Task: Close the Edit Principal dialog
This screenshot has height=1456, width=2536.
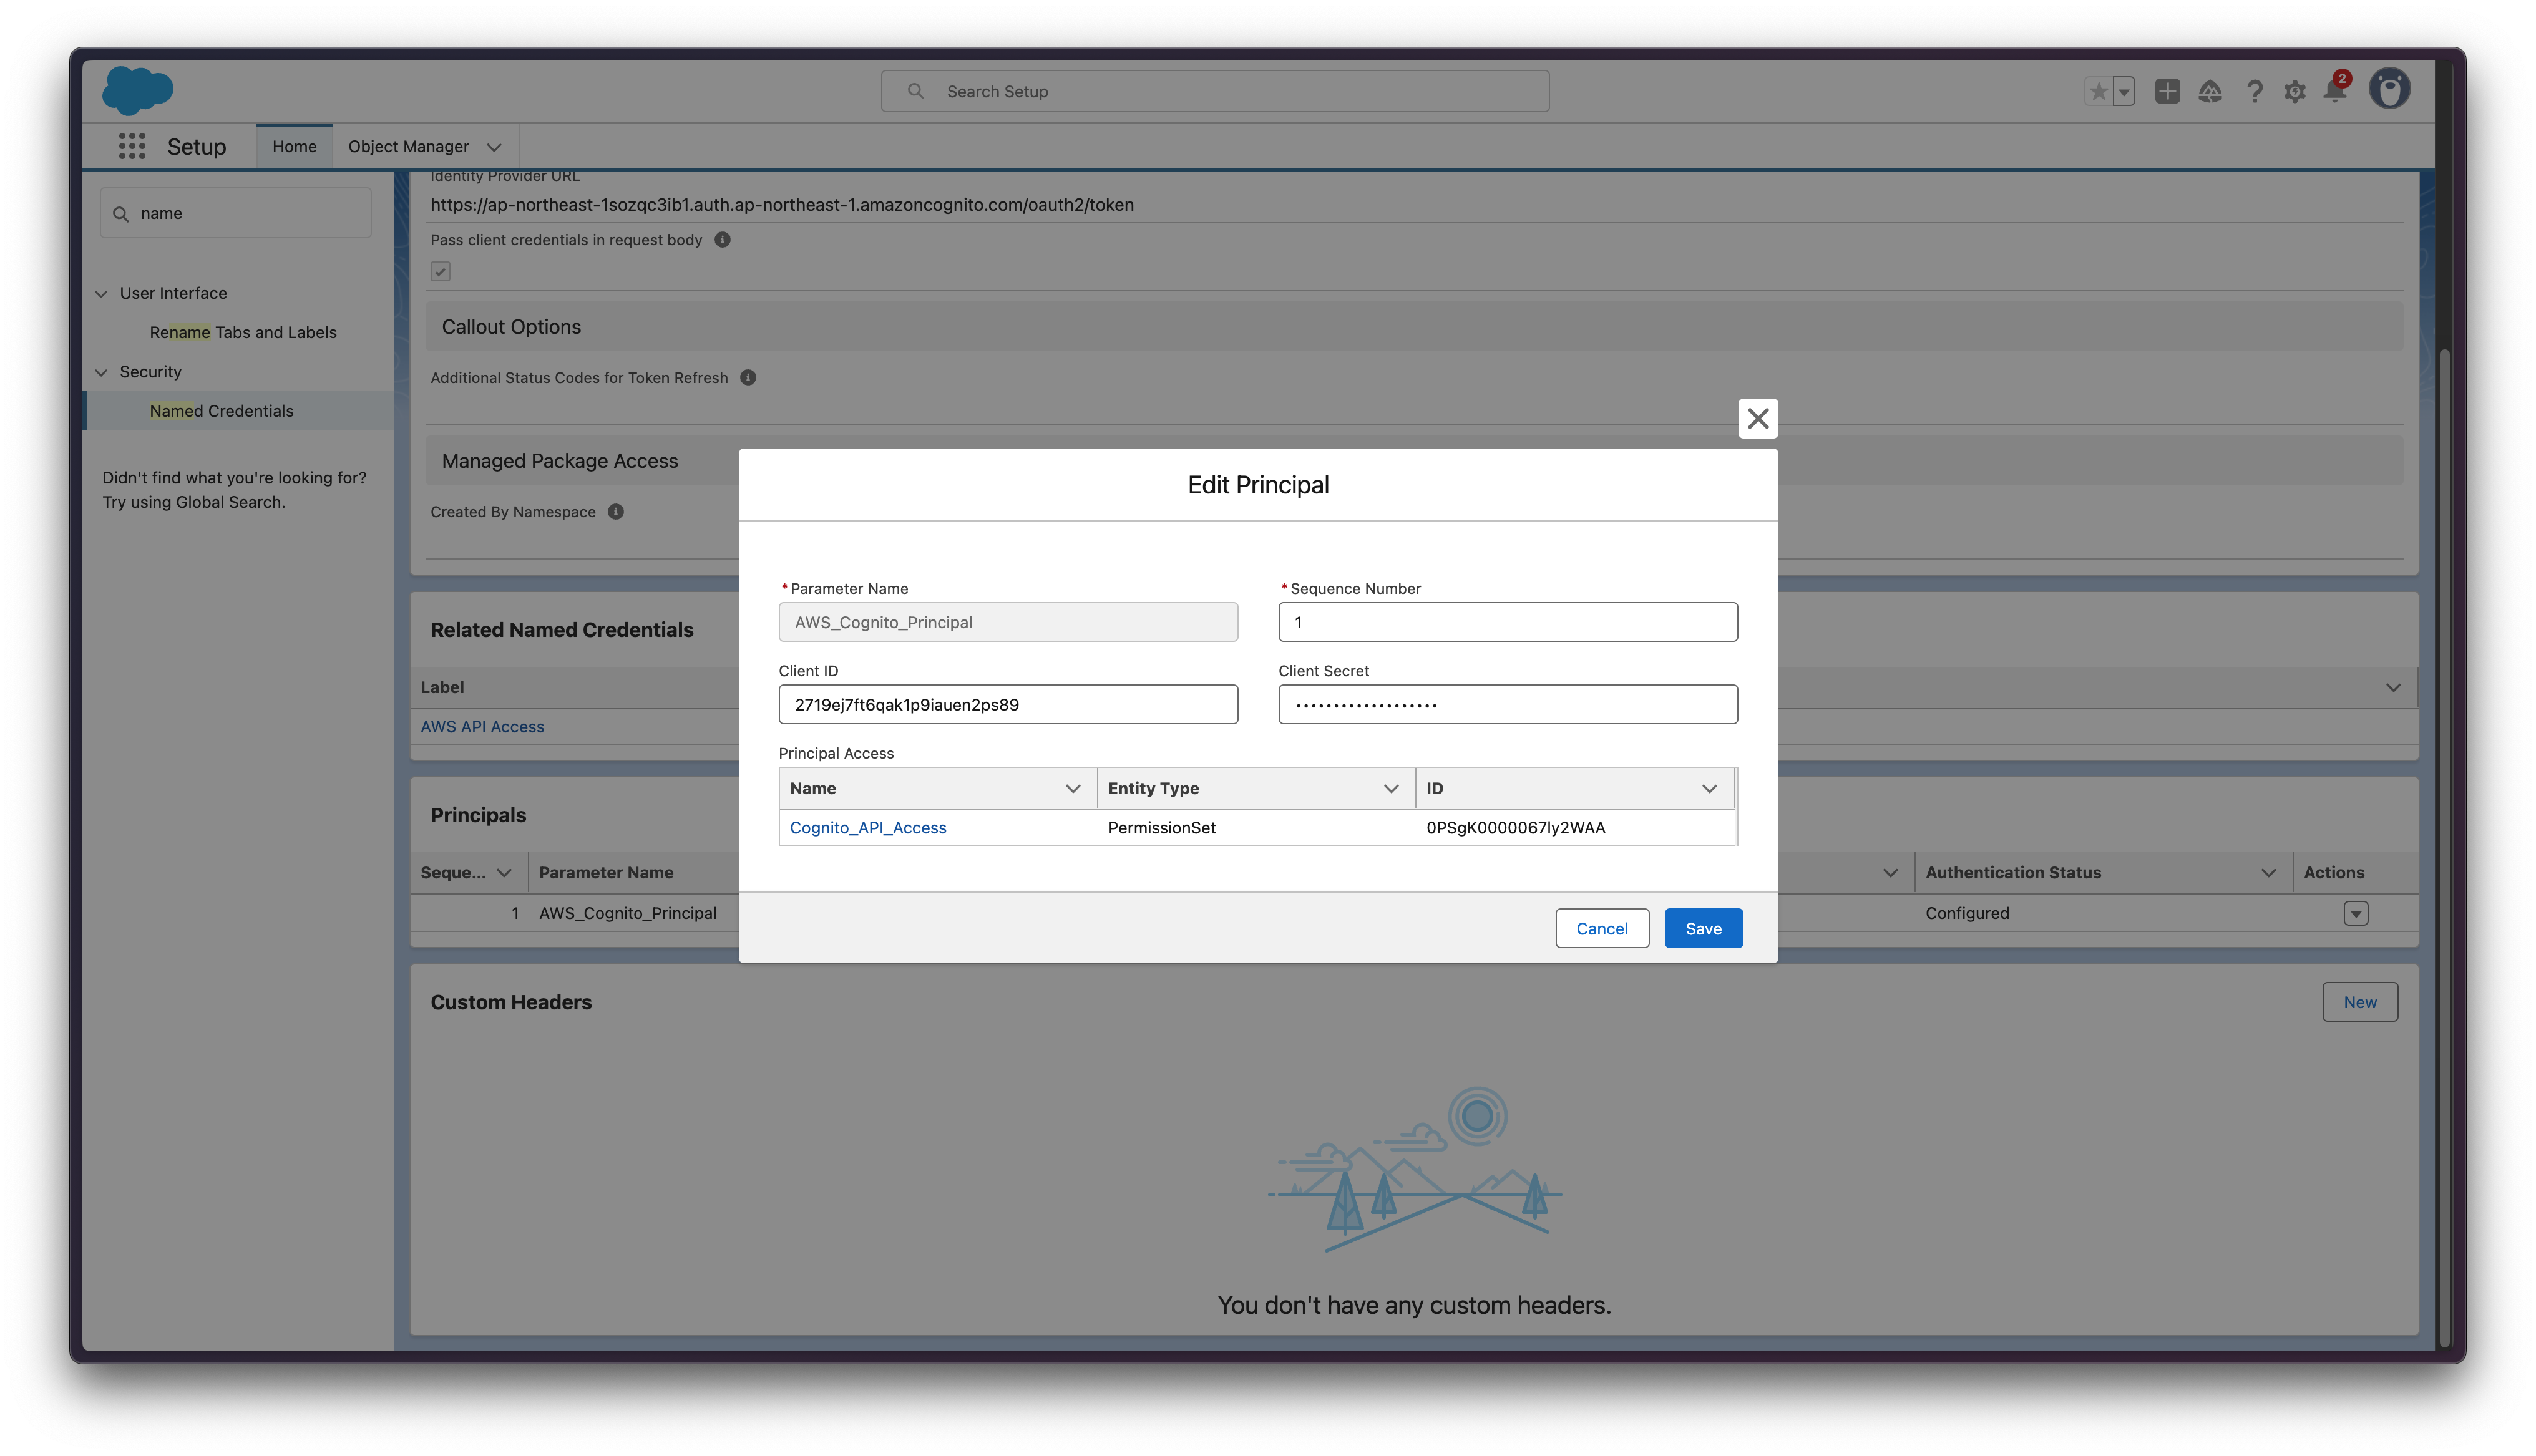Action: point(1757,418)
